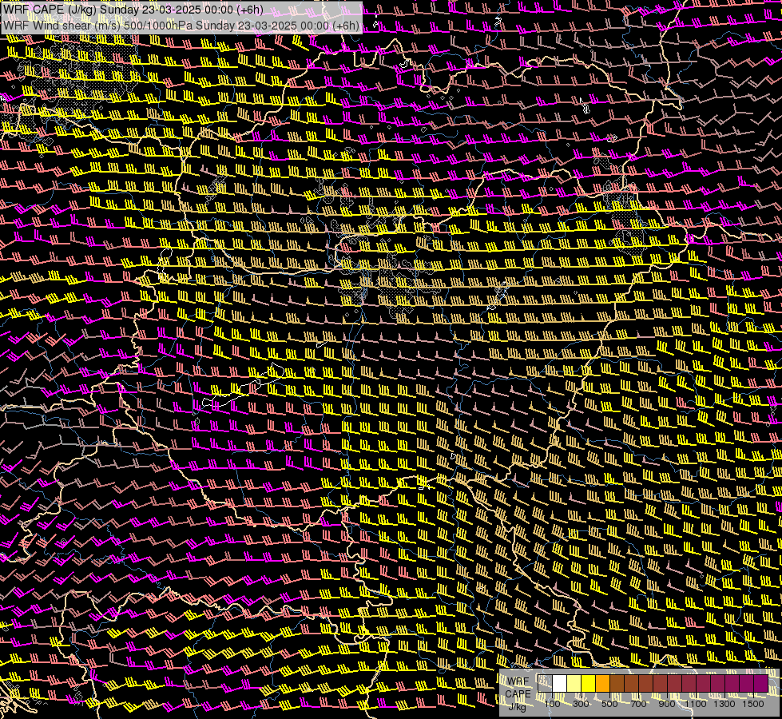
Task: Select the WRF CAPE title line
Action: click(x=133, y=10)
